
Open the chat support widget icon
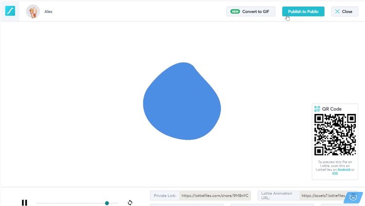tap(354, 198)
